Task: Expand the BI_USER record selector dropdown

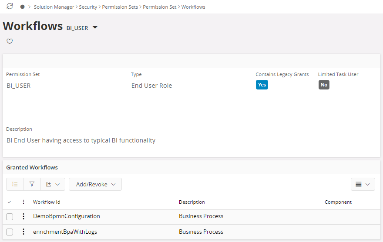Action: (95, 28)
